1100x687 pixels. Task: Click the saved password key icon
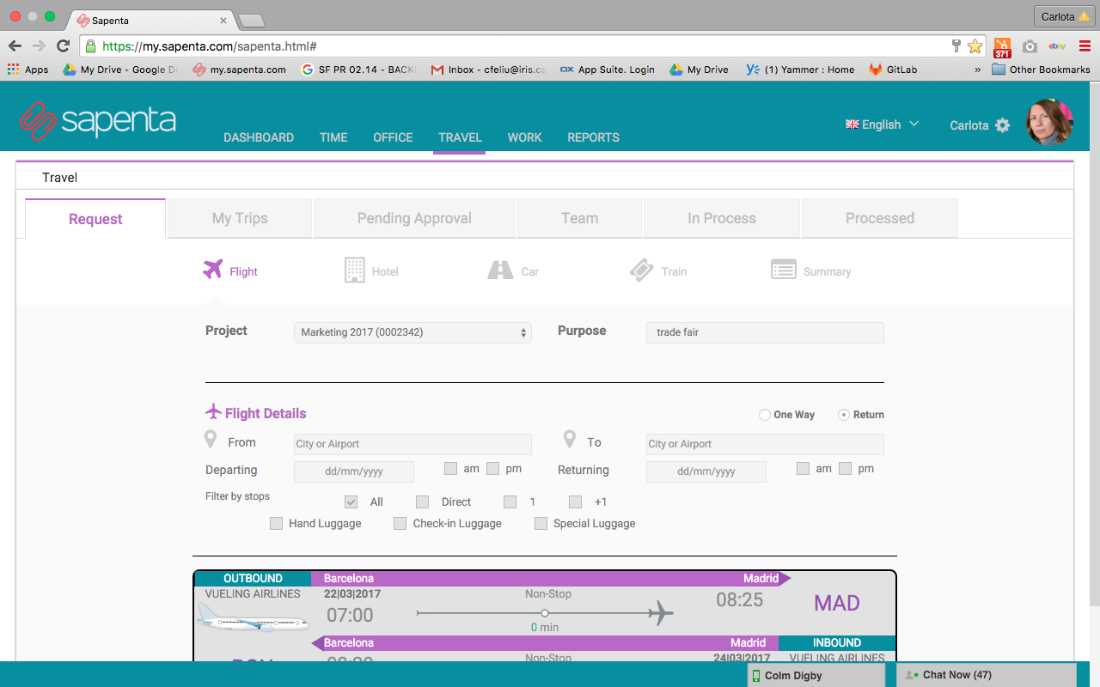tap(956, 46)
